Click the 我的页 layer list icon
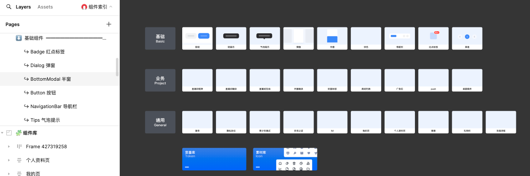 coord(19,173)
